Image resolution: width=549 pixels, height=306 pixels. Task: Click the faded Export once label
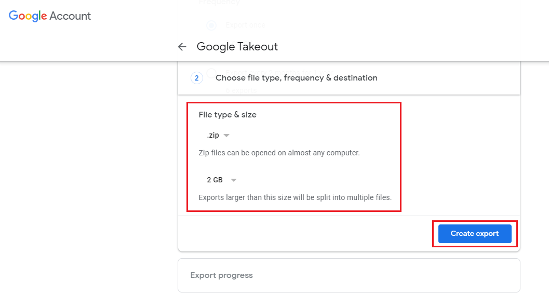coord(246,25)
